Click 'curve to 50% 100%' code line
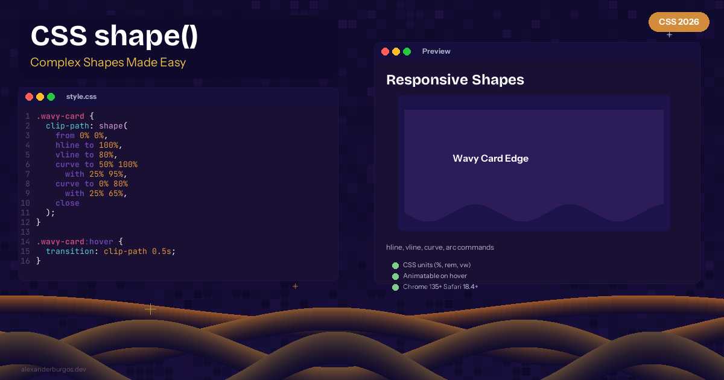The width and height of the screenshot is (724, 380). point(97,164)
